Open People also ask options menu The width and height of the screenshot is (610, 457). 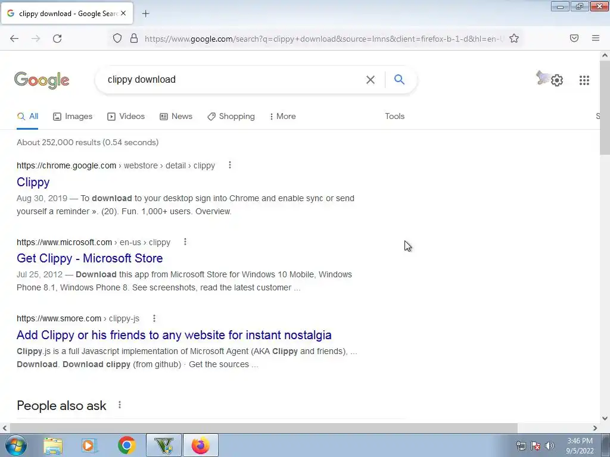(x=119, y=405)
